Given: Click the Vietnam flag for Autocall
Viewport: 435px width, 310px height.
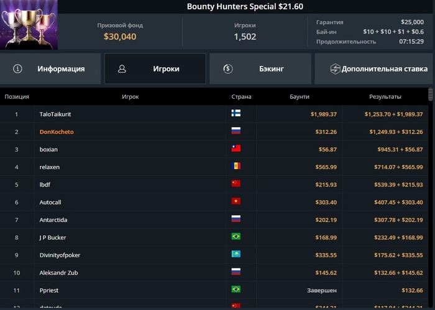Looking at the screenshot, I should click(236, 201).
